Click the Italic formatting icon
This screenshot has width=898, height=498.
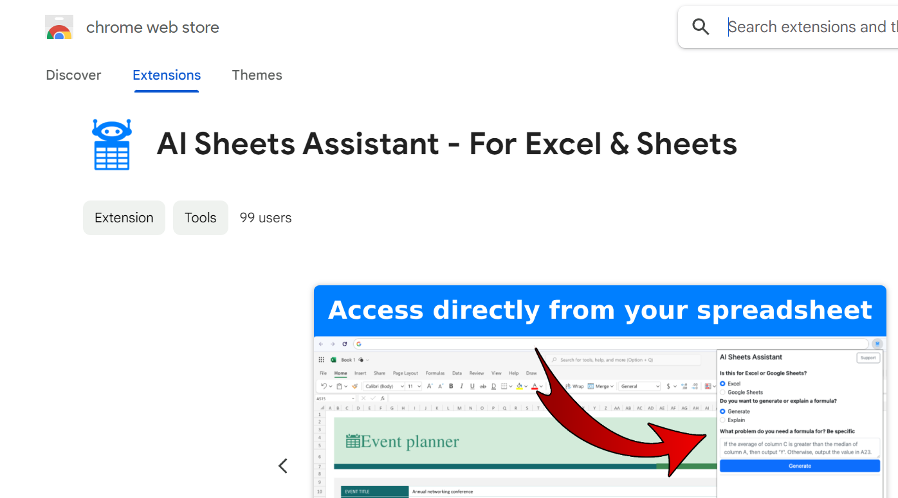(x=462, y=386)
